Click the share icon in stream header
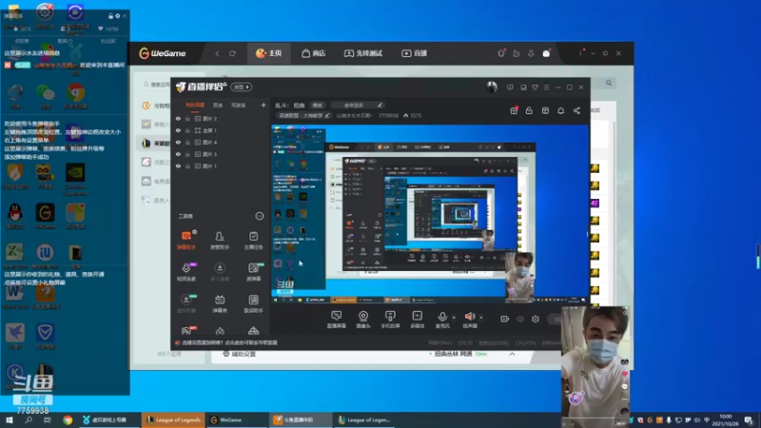The height and width of the screenshot is (428, 761). 576,110
